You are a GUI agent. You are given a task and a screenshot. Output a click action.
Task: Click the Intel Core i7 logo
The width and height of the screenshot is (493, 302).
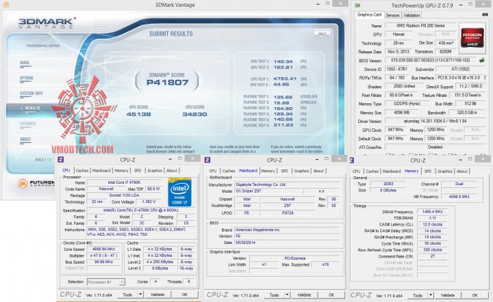pyautogui.click(x=180, y=192)
